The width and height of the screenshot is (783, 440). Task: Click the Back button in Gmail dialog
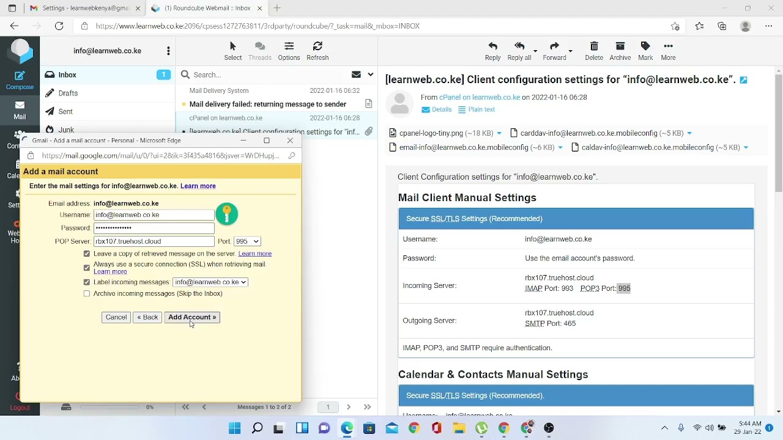point(147,317)
